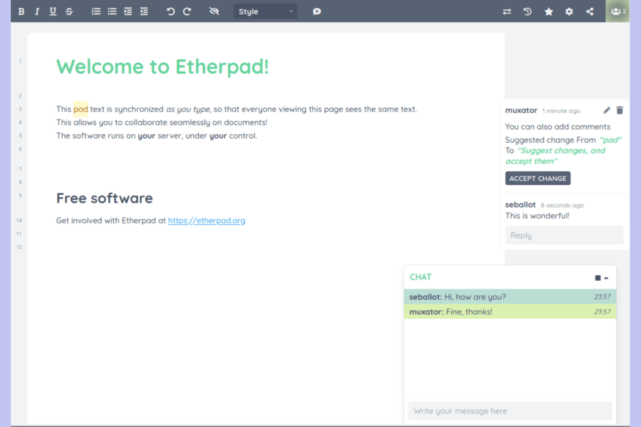This screenshot has width=641, height=427.
Task: Edit muxator's comment with pencil icon
Action: point(607,110)
